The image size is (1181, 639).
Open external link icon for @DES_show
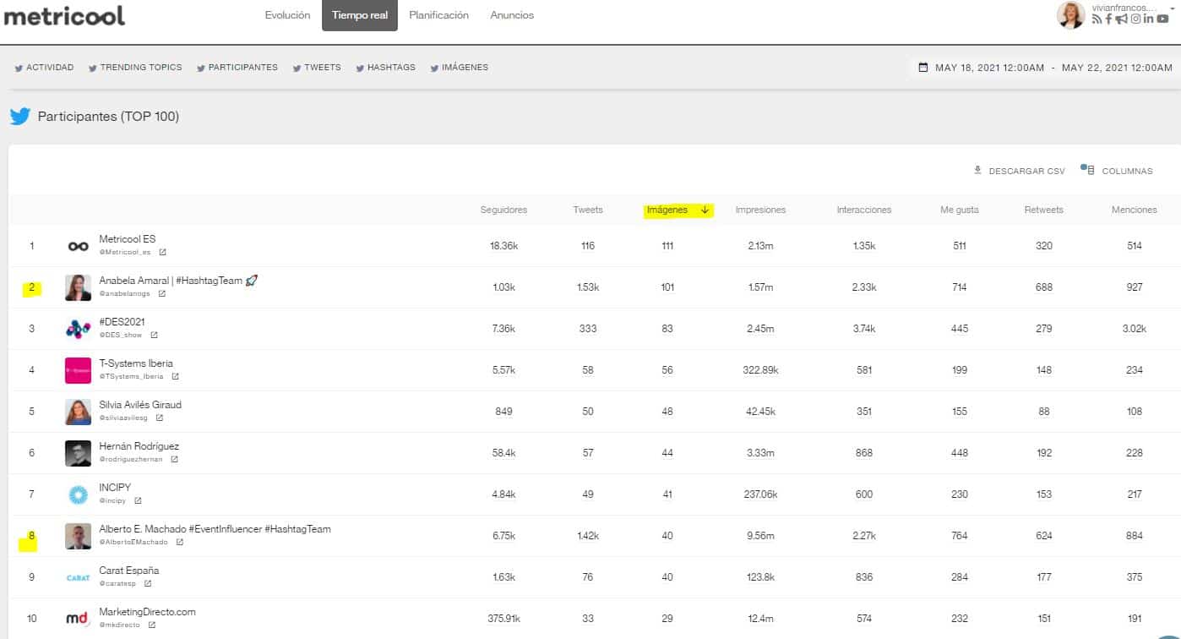154,335
